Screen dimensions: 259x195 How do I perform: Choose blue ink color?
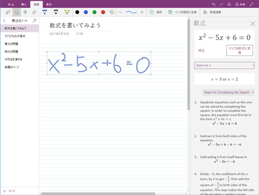[x=86, y=12]
